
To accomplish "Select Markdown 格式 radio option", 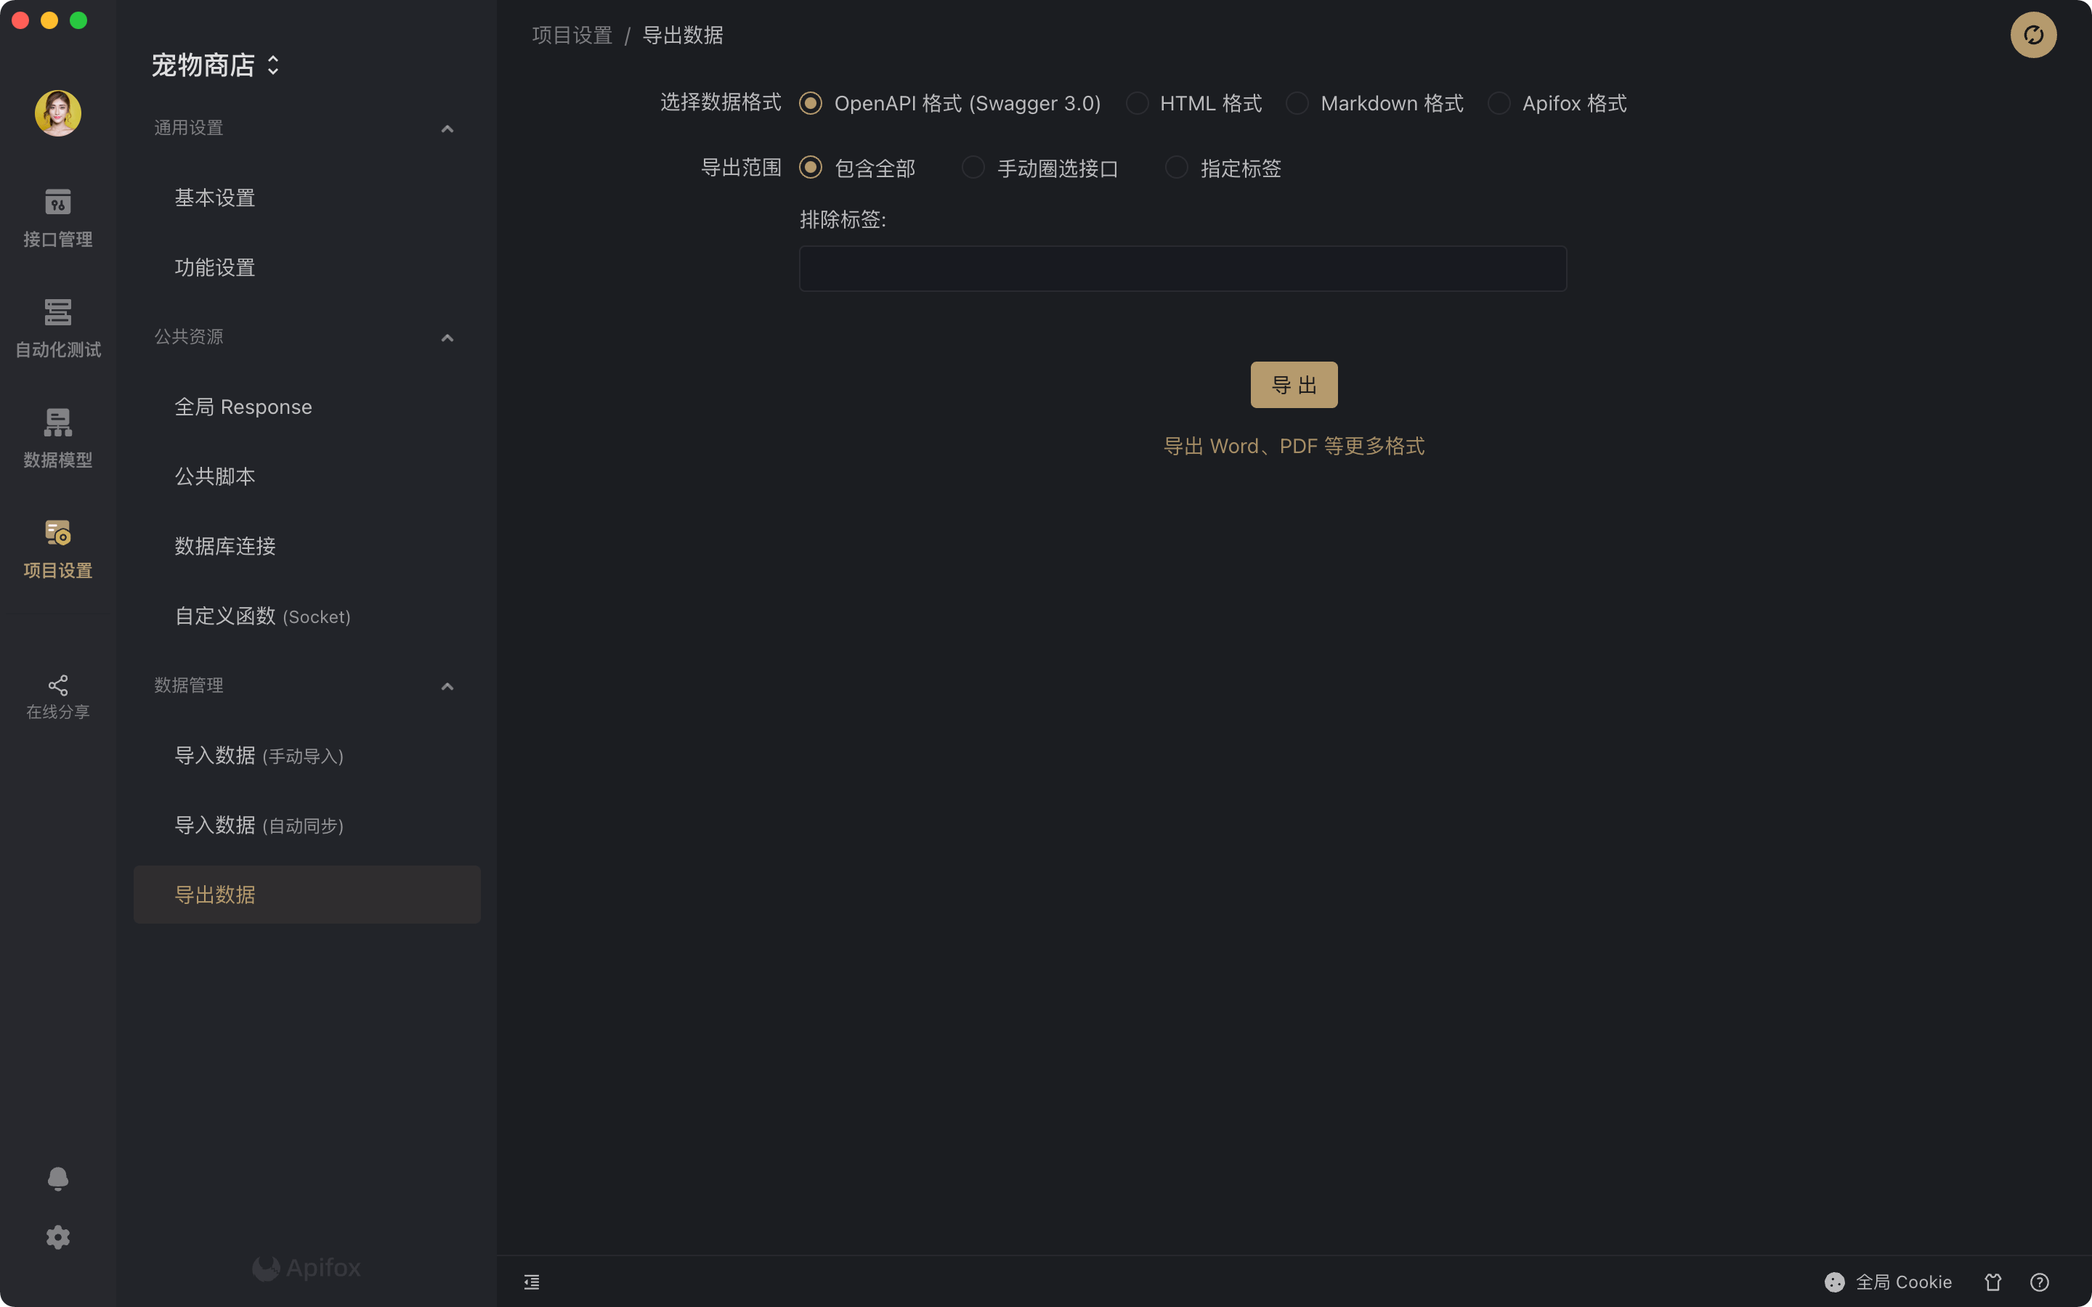I will (x=1297, y=104).
